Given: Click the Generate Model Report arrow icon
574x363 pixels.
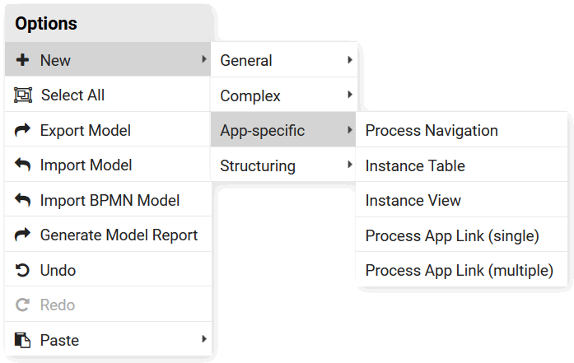Looking at the screenshot, I should (x=22, y=235).
